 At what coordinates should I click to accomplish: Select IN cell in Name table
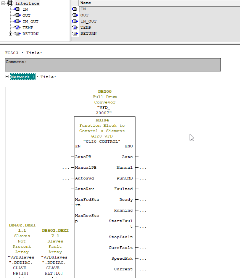[x=159, y=9]
